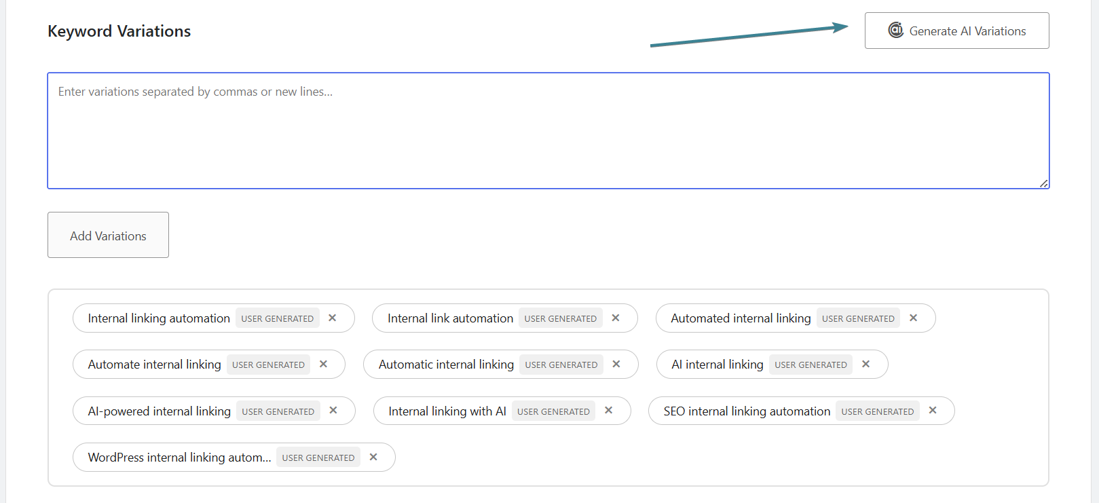The width and height of the screenshot is (1099, 503).
Task: Click the 'Keyword Variations' heading
Action: click(x=119, y=31)
